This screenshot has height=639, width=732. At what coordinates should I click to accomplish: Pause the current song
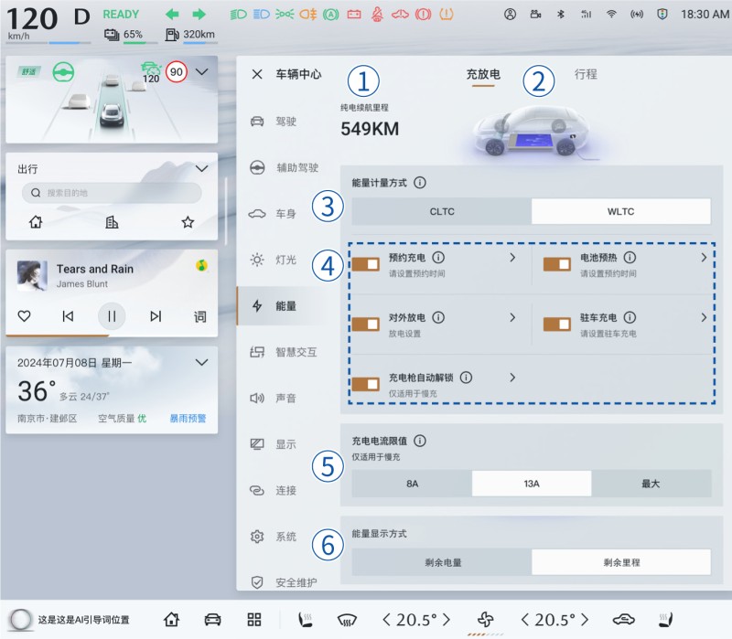pos(112,316)
